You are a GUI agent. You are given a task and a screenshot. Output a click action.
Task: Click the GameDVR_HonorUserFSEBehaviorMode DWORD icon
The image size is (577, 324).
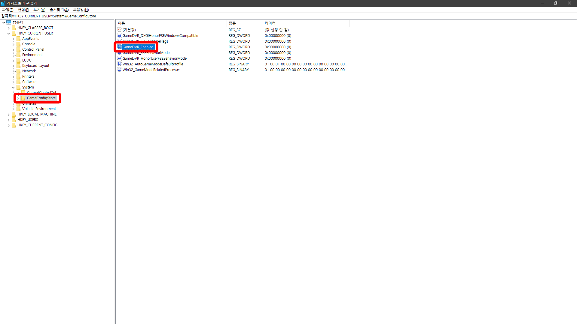click(119, 58)
